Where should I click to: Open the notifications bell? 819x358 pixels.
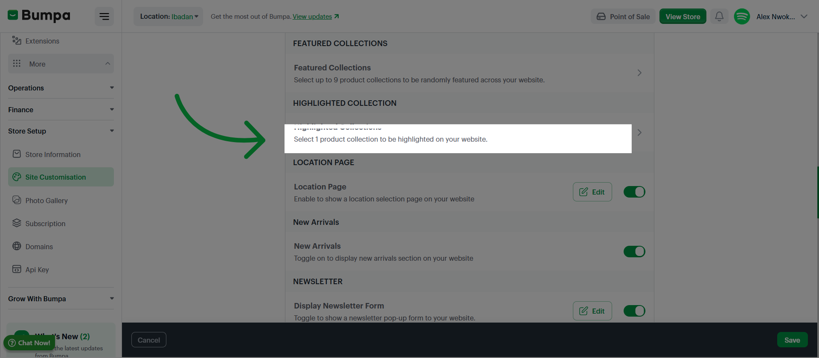point(719,17)
